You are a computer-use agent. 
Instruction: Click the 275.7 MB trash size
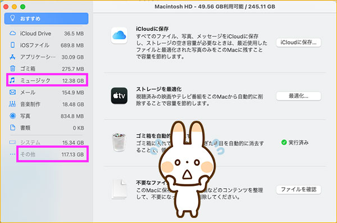(x=73, y=69)
